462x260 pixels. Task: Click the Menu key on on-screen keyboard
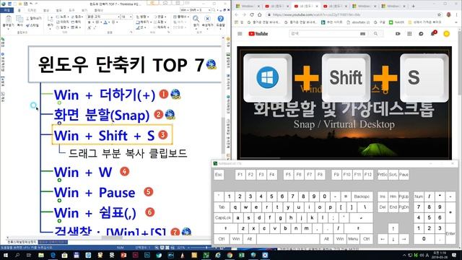pyautogui.click(x=353, y=239)
